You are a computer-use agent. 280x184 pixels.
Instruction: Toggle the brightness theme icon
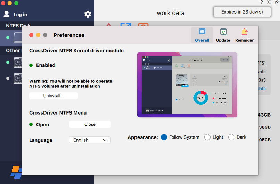coord(269,2)
